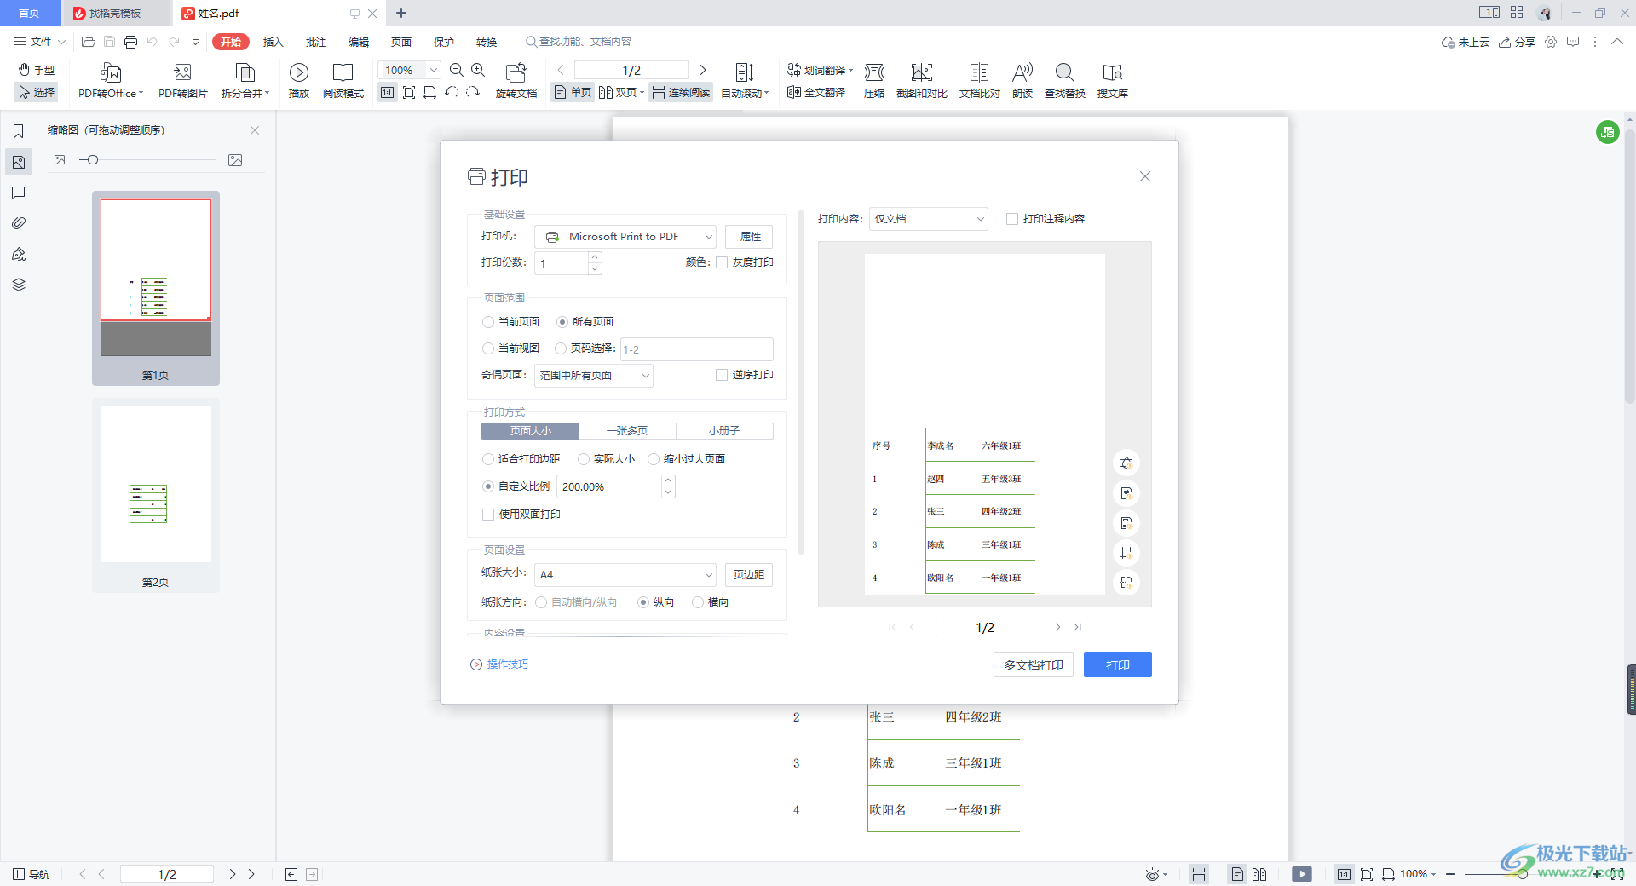Open the bookmark panel in left sidebar
This screenshot has height=886, width=1636.
18,131
